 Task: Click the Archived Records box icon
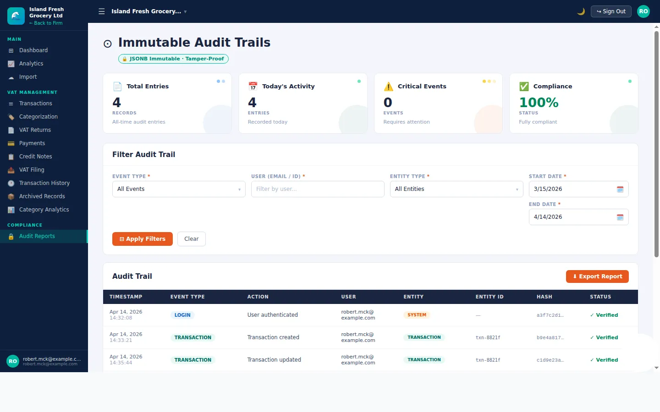point(11,196)
